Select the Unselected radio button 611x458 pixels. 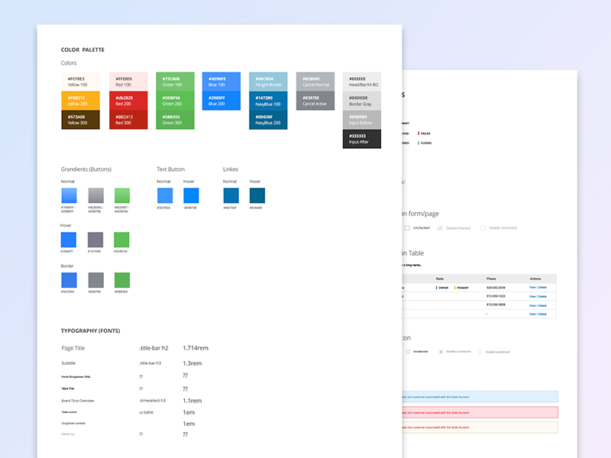(x=408, y=350)
